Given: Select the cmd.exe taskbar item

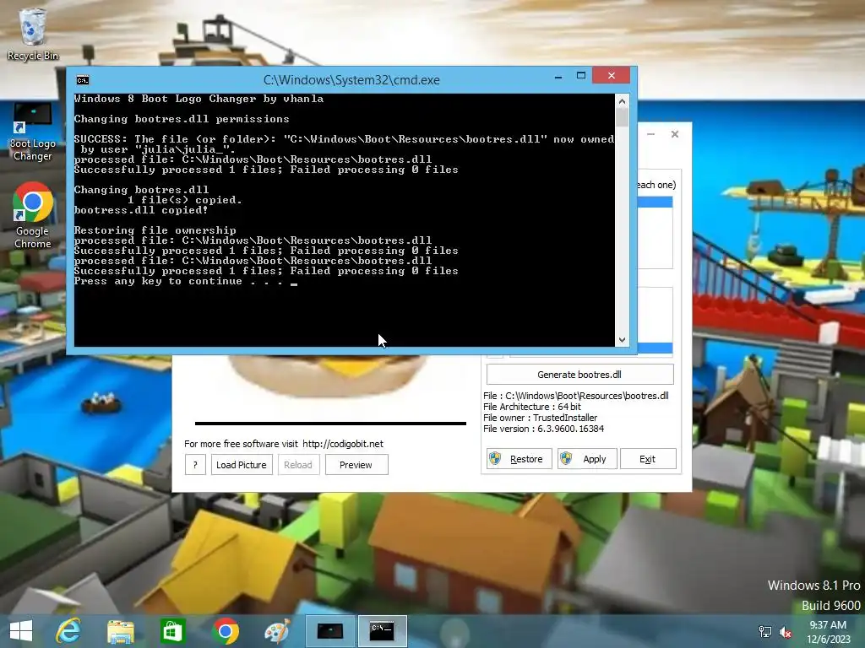Looking at the screenshot, I should pyautogui.click(x=383, y=631).
